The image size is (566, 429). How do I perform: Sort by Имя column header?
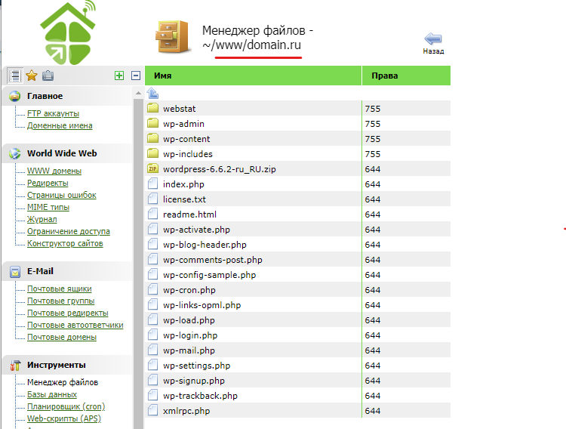pos(162,76)
